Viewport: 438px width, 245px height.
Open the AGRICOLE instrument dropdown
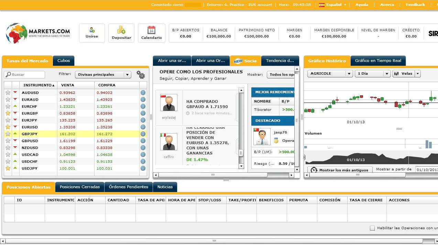(330, 74)
